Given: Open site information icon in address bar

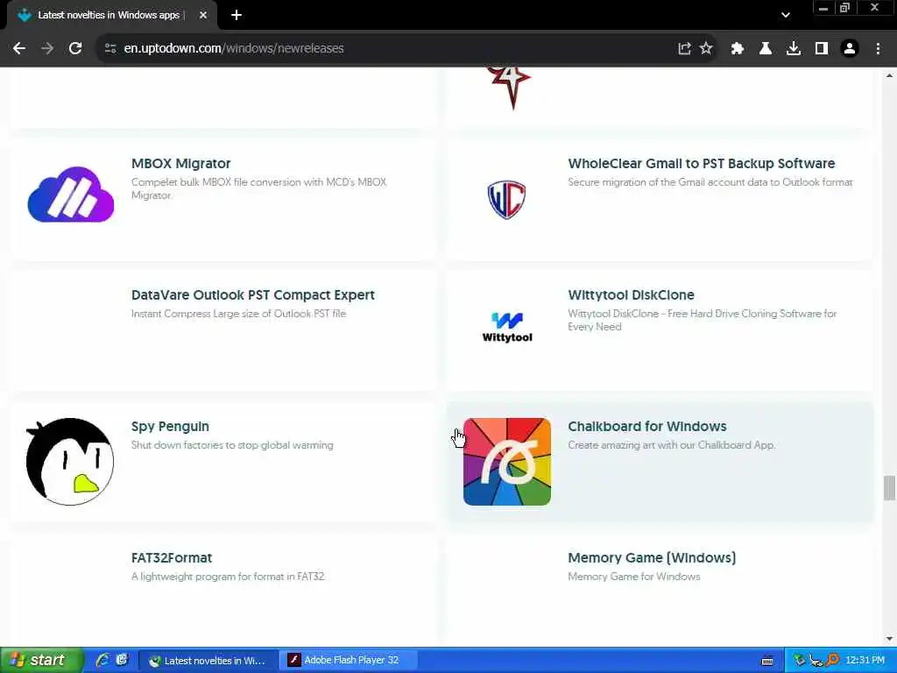Looking at the screenshot, I should click(110, 49).
